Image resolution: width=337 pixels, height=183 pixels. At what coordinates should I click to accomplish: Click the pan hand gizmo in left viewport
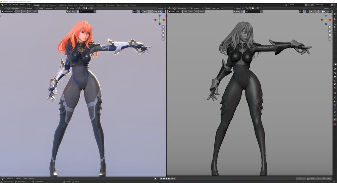[x=163, y=31]
